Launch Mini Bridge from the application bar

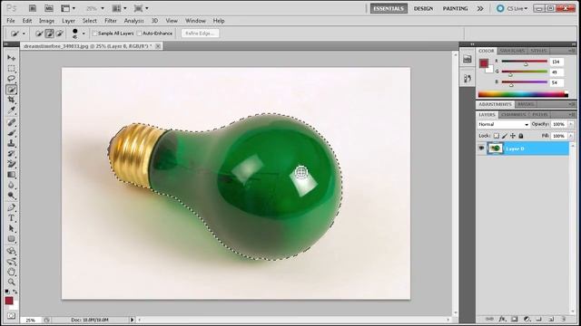[48, 8]
